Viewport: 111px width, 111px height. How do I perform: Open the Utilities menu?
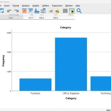46,6
